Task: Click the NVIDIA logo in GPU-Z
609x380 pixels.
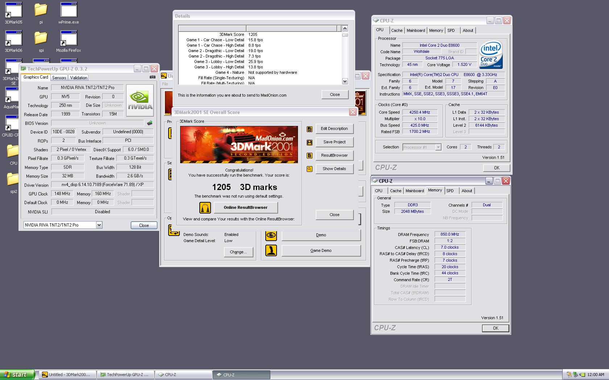Action: pyautogui.click(x=140, y=101)
